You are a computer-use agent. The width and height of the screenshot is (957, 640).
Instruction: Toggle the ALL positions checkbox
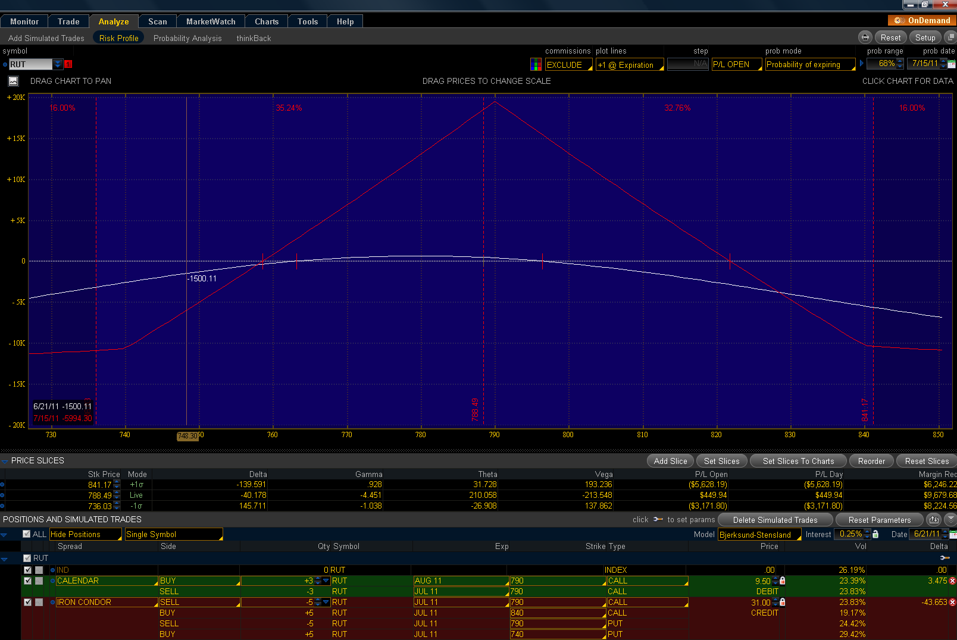[26, 534]
